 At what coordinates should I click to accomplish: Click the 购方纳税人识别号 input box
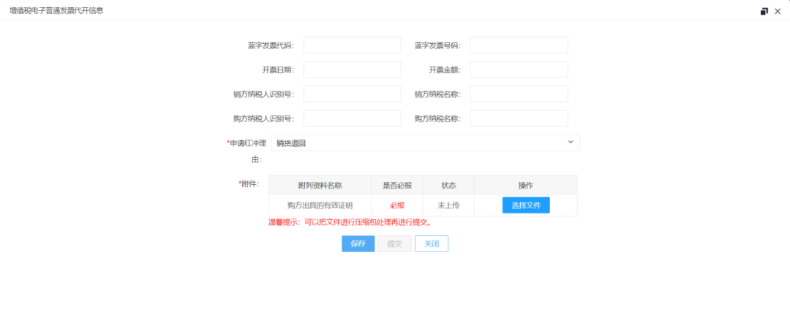click(352, 118)
